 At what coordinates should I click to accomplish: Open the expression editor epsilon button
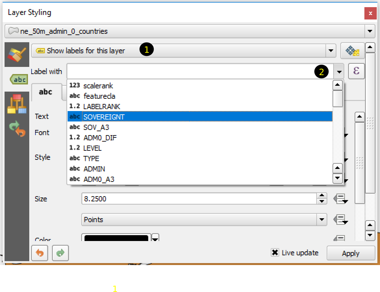(x=356, y=71)
